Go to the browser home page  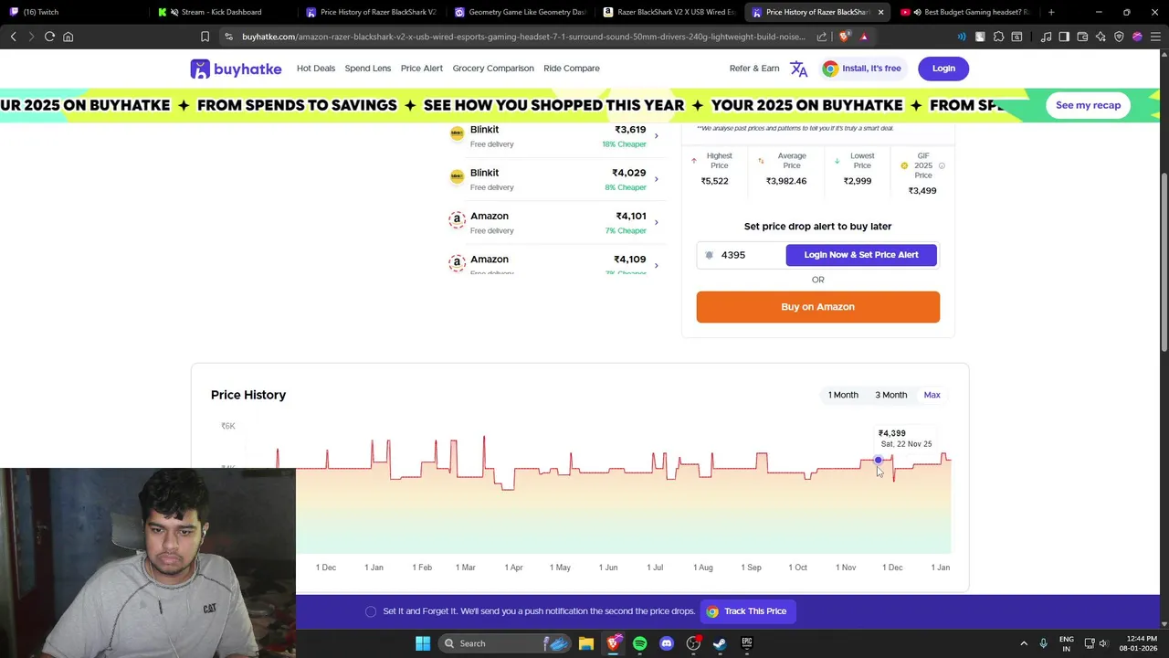68,37
